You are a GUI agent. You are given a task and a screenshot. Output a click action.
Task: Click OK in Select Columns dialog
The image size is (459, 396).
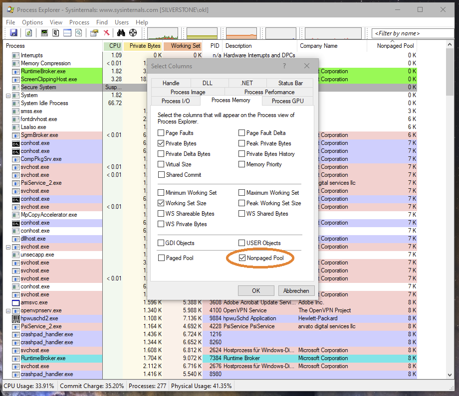[x=256, y=291]
